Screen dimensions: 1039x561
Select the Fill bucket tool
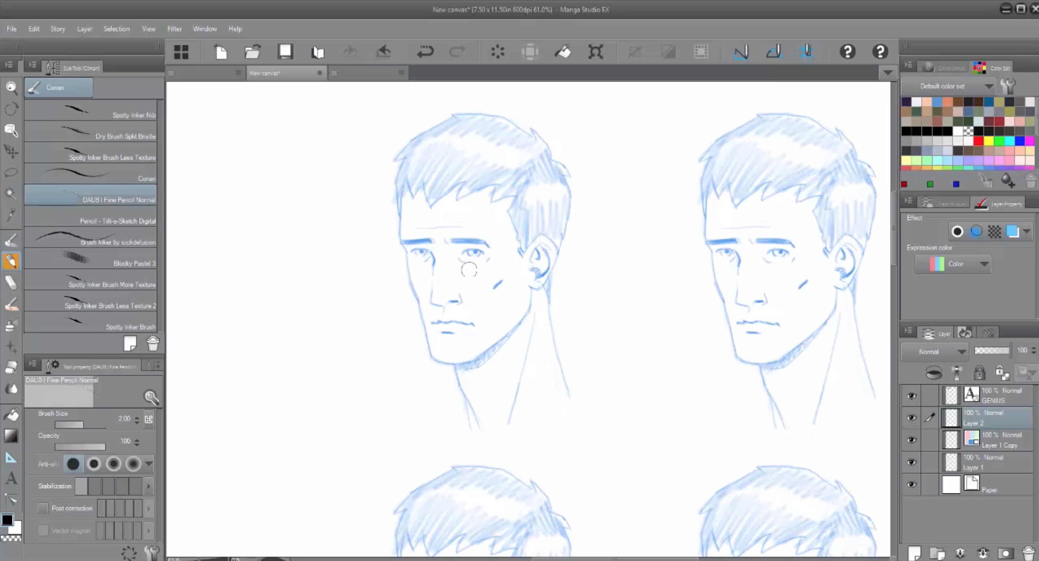[x=11, y=414]
